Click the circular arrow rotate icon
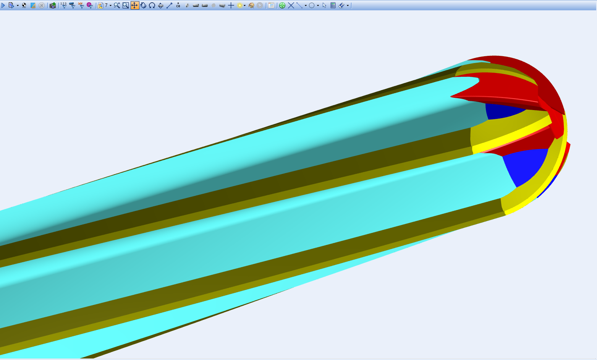Image resolution: width=597 pixels, height=360 pixels. click(x=143, y=5)
